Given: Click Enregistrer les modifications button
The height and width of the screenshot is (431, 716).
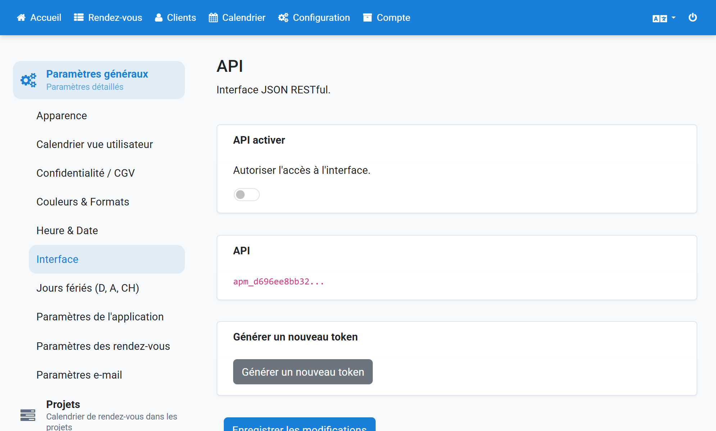Looking at the screenshot, I should pos(300,425).
